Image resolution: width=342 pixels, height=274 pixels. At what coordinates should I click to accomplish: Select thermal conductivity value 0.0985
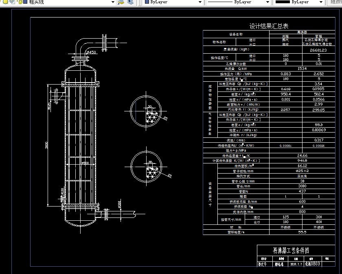click(318, 89)
